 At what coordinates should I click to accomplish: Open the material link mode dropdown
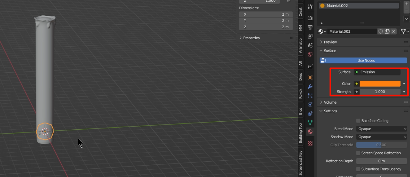405,31
